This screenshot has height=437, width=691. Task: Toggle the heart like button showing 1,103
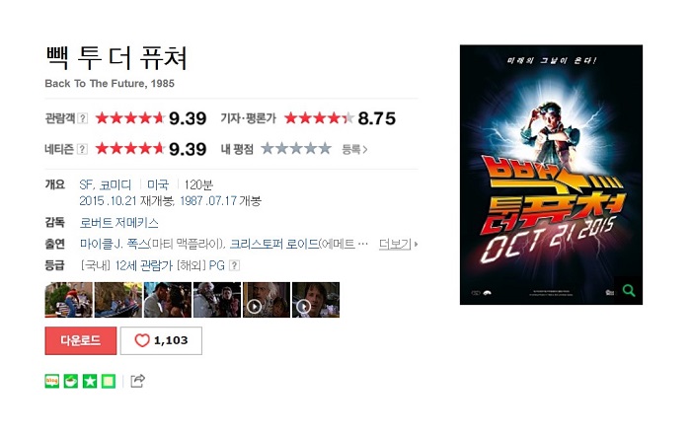pos(161,340)
